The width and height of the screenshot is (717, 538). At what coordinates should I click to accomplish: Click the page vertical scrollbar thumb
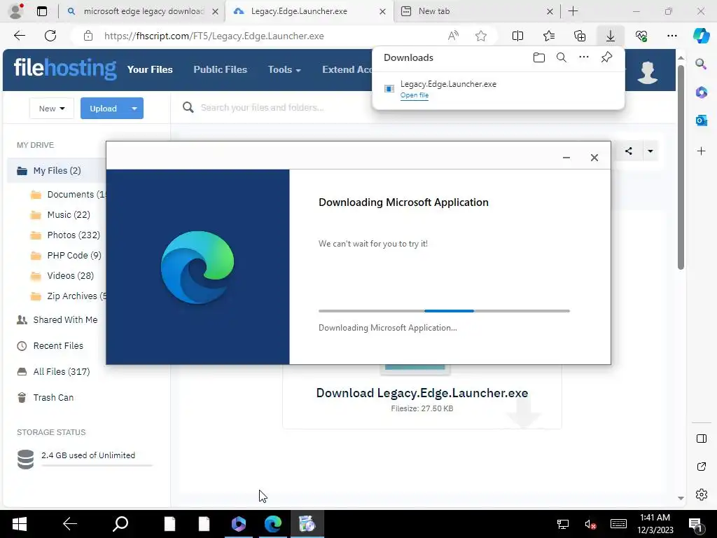[681, 167]
